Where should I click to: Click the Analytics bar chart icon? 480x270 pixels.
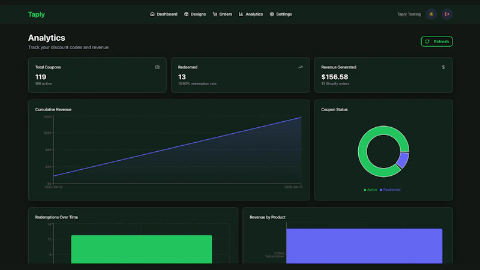(x=241, y=14)
